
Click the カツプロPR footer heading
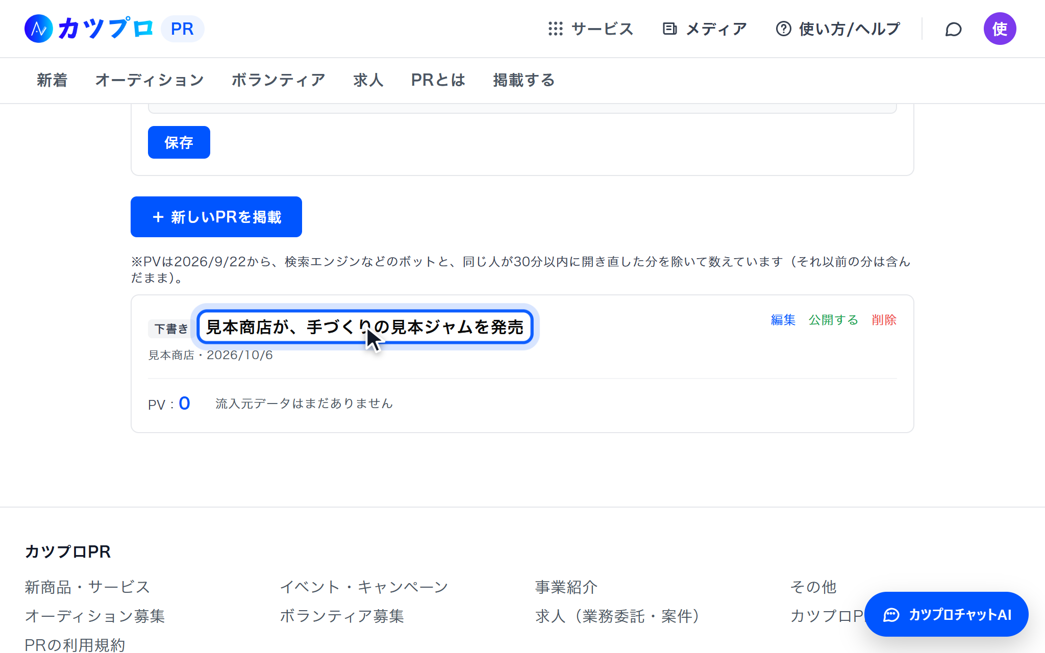[68, 551]
